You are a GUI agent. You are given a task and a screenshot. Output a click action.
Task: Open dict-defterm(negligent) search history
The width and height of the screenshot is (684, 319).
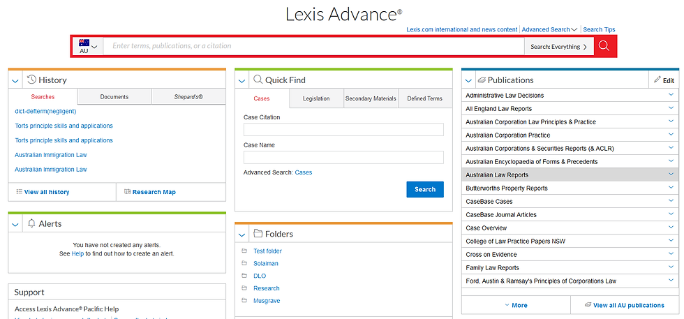pos(45,111)
